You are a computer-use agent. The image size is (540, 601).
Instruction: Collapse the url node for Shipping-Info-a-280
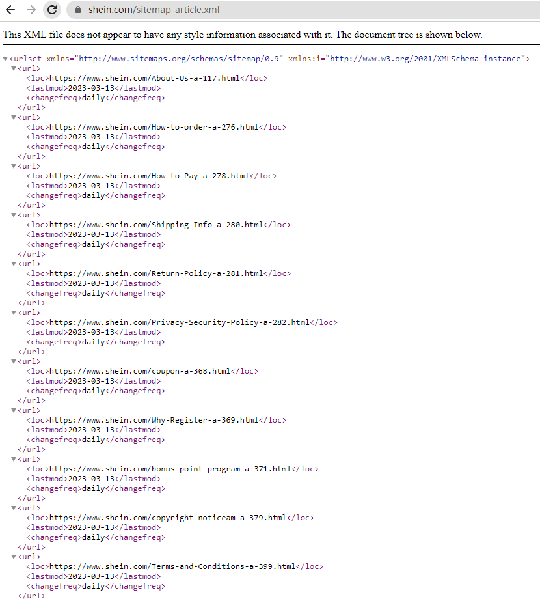[x=14, y=215]
